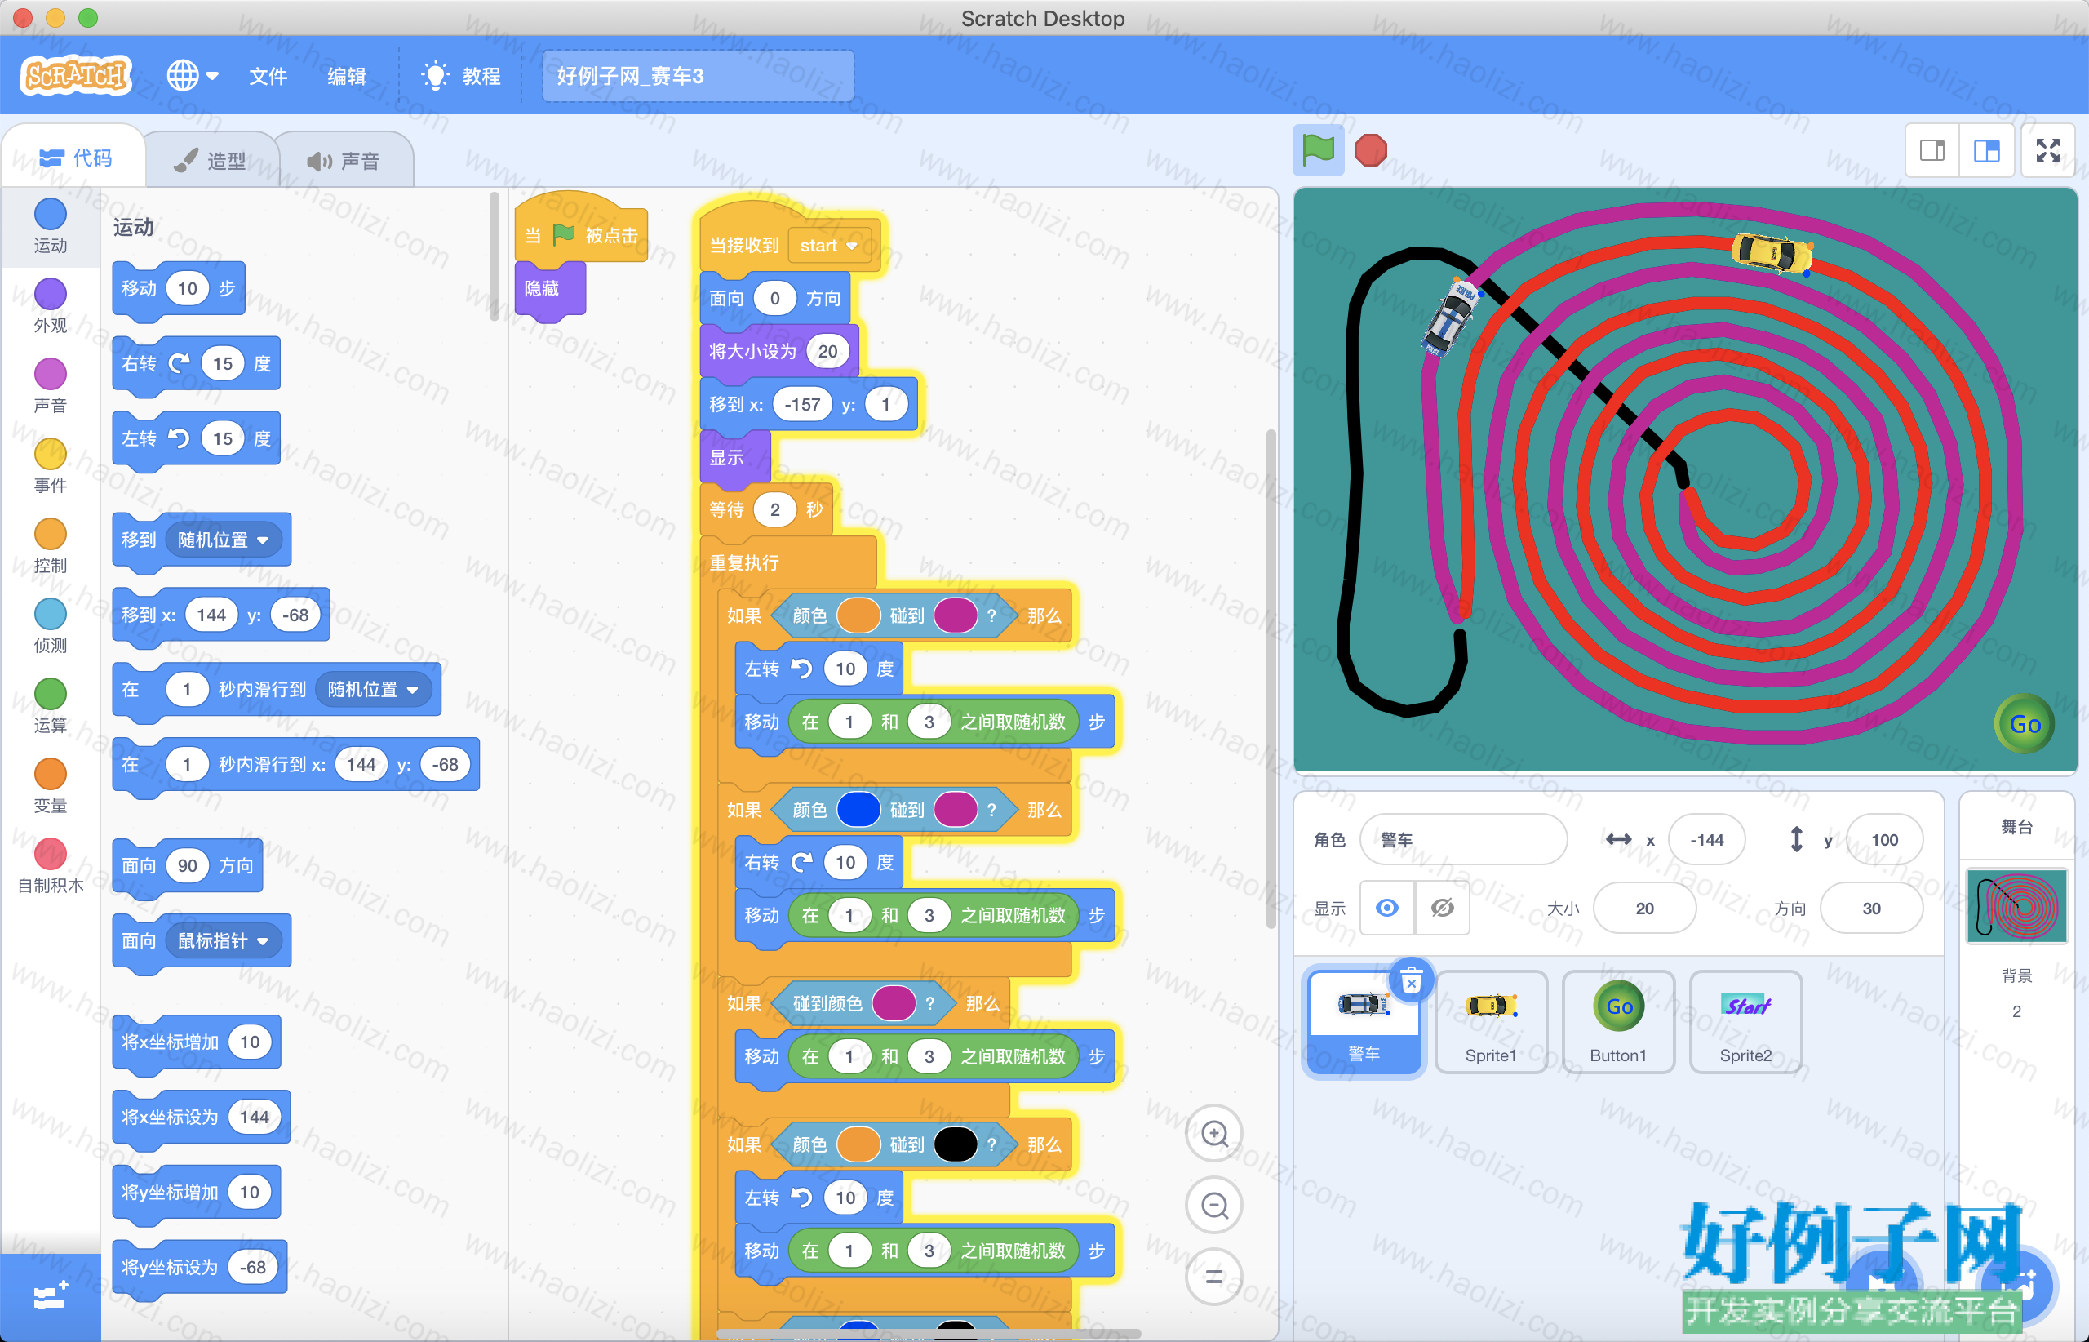Select the 运动 motion category

click(x=51, y=227)
